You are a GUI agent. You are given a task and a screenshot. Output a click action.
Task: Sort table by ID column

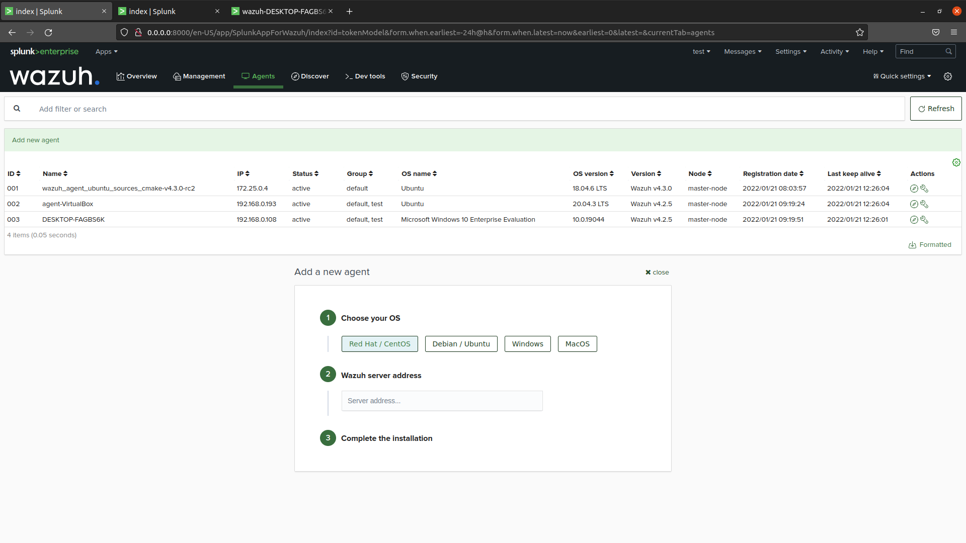[x=14, y=174]
